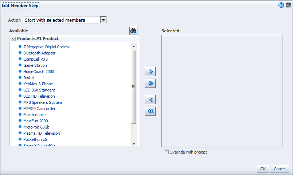This screenshot has width=293, height=175.
Task: Close the Edit Member Step dialog
Action: pos(288,5)
